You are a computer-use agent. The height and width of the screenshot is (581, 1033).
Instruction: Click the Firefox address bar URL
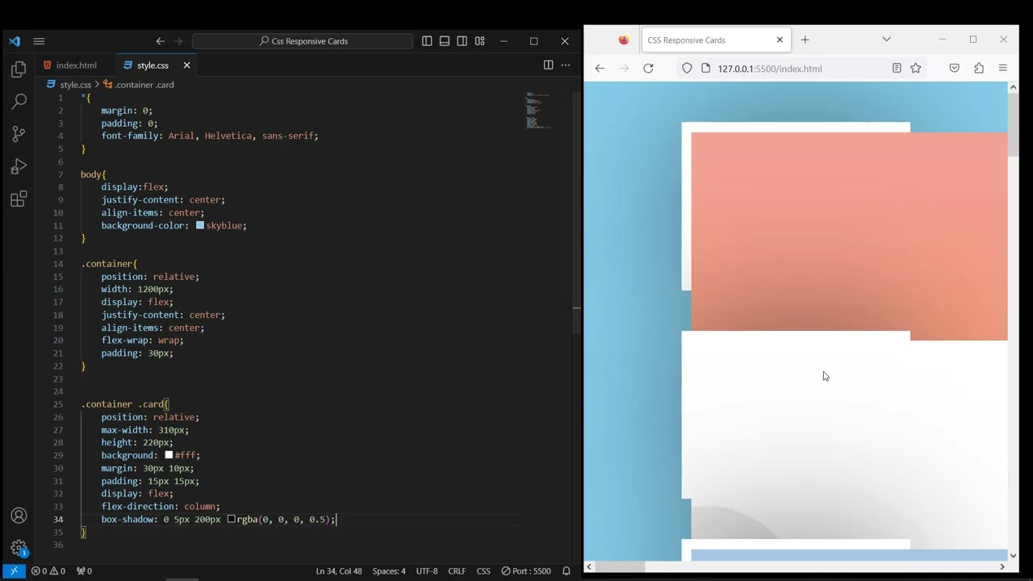[770, 69]
